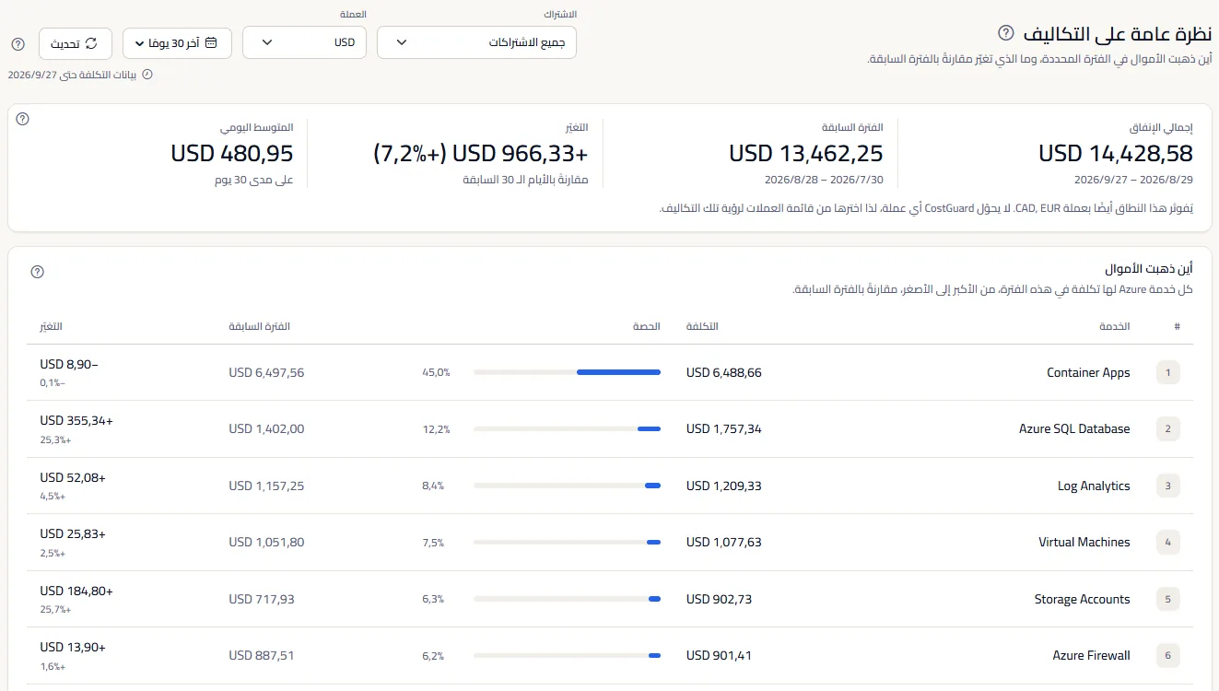Viewport: 1219px width, 691px height.
Task: Click Azure Firewall previous cost USD 887,51
Action: point(262,655)
